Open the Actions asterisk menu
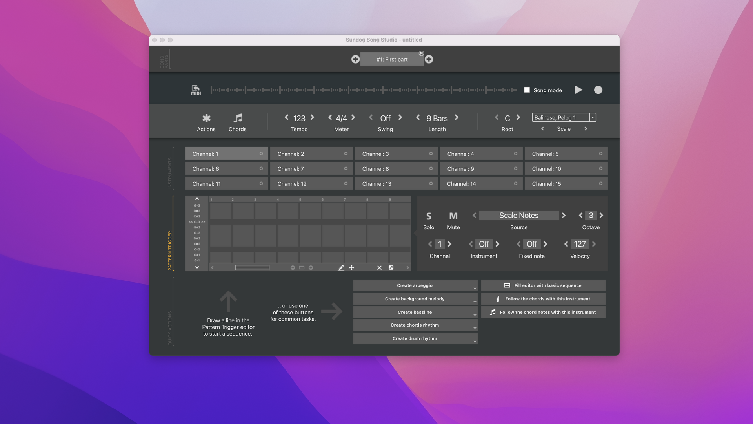This screenshot has width=753, height=424. (206, 119)
